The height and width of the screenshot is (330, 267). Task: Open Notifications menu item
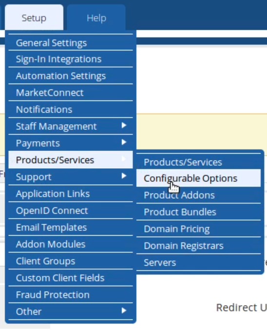[71, 110]
